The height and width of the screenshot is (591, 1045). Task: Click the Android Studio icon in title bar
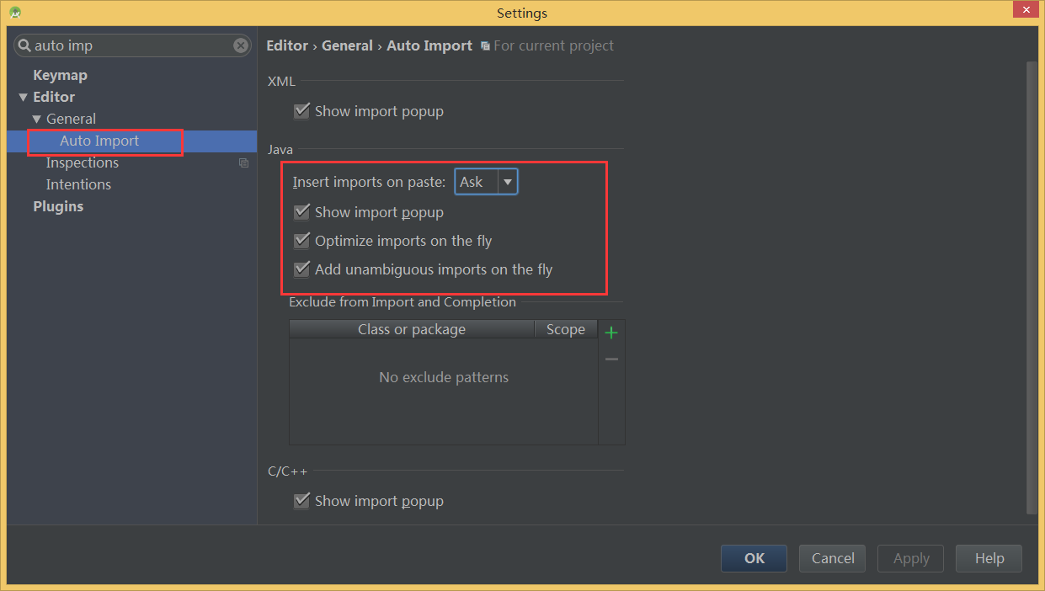click(x=15, y=13)
